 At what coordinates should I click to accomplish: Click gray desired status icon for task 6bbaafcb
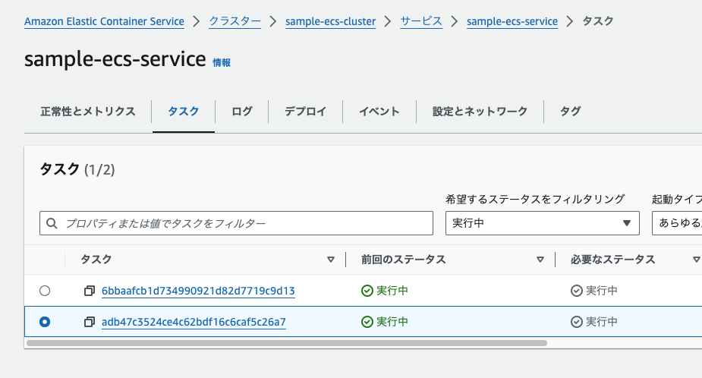pyautogui.click(x=577, y=291)
